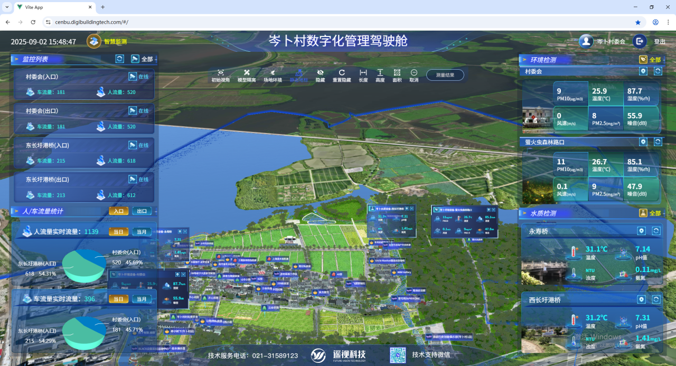The height and width of the screenshot is (366, 676).
Task: Click the 取消 (cancel) measurement icon
Action: [414, 73]
